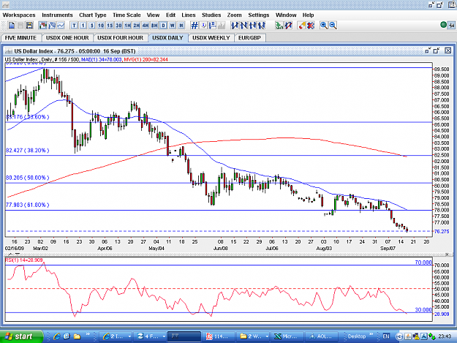The width and height of the screenshot is (457, 343).
Task: Set 1H time scale button
Action: (128, 26)
